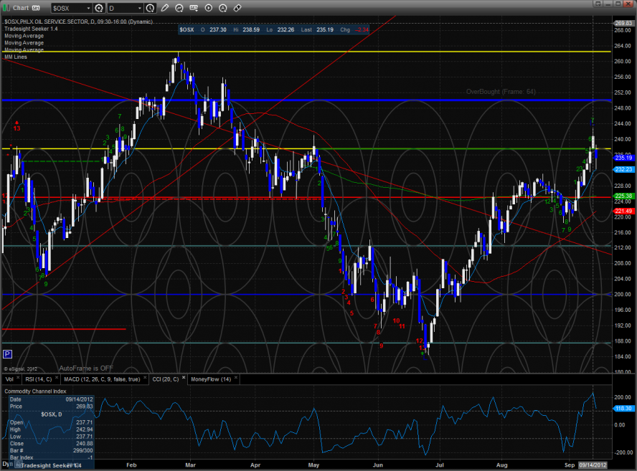
Task: Click the studies chart icon in toolbar
Action: coord(180,8)
